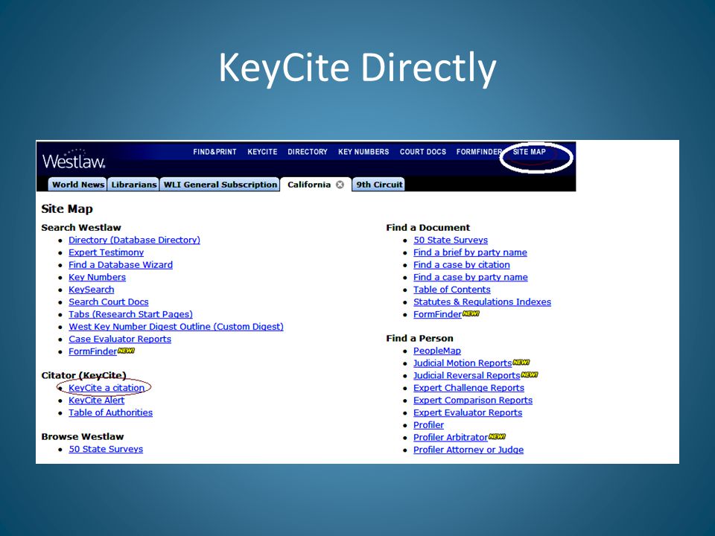Open SITE MAP in top navigation
Screen dimensions: 715x536
click(x=529, y=152)
